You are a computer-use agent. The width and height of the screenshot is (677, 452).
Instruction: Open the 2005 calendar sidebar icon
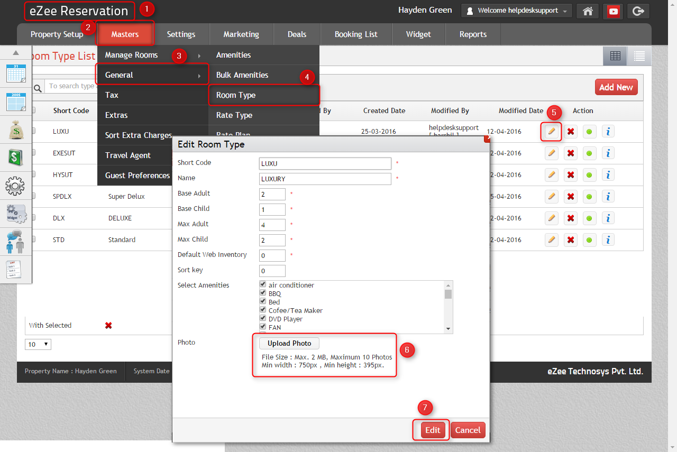[16, 102]
